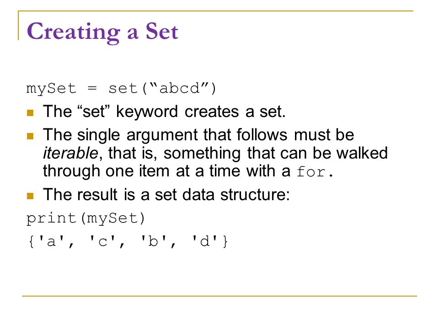
Task: Click 'set' in the set("abcd") call
Action: pos(123,89)
